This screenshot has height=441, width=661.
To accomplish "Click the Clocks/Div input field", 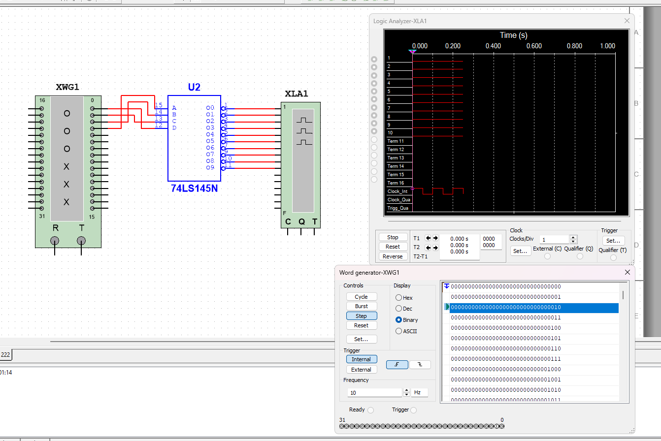I will [555, 240].
